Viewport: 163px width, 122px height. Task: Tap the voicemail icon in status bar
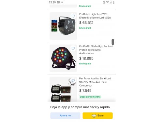[62, 2]
